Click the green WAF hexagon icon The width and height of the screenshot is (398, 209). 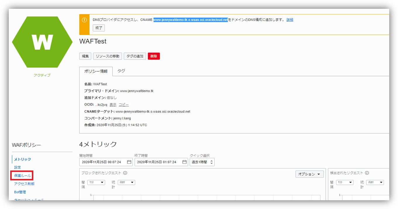[x=42, y=42]
